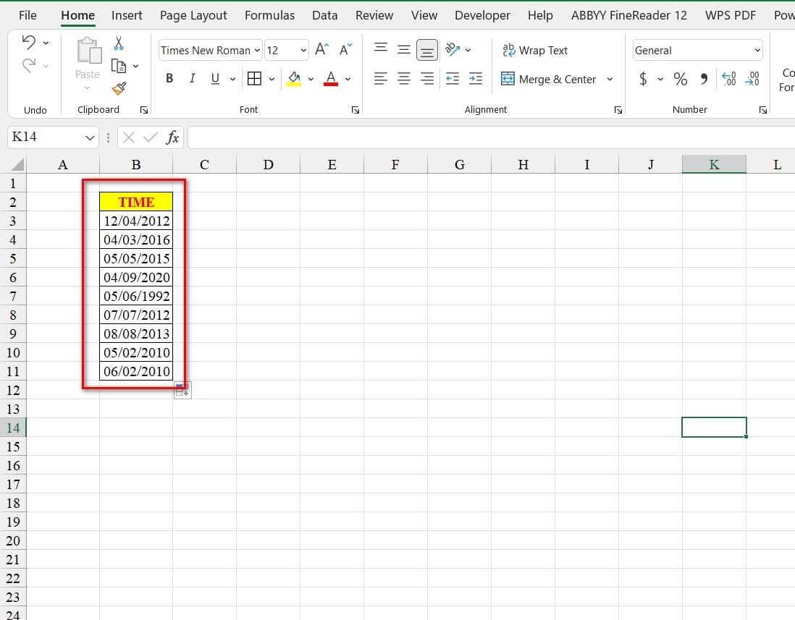Click Insert Function fx icon

[x=172, y=137]
